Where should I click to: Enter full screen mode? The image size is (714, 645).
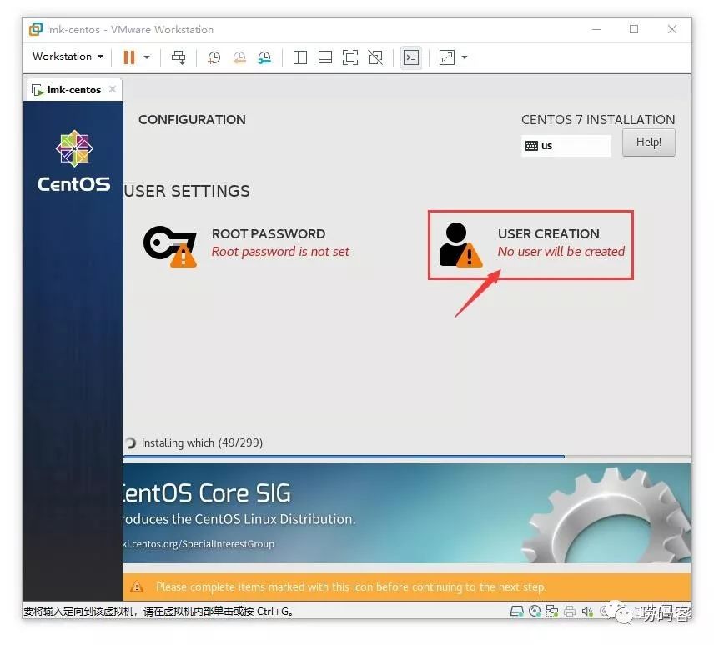(349, 57)
